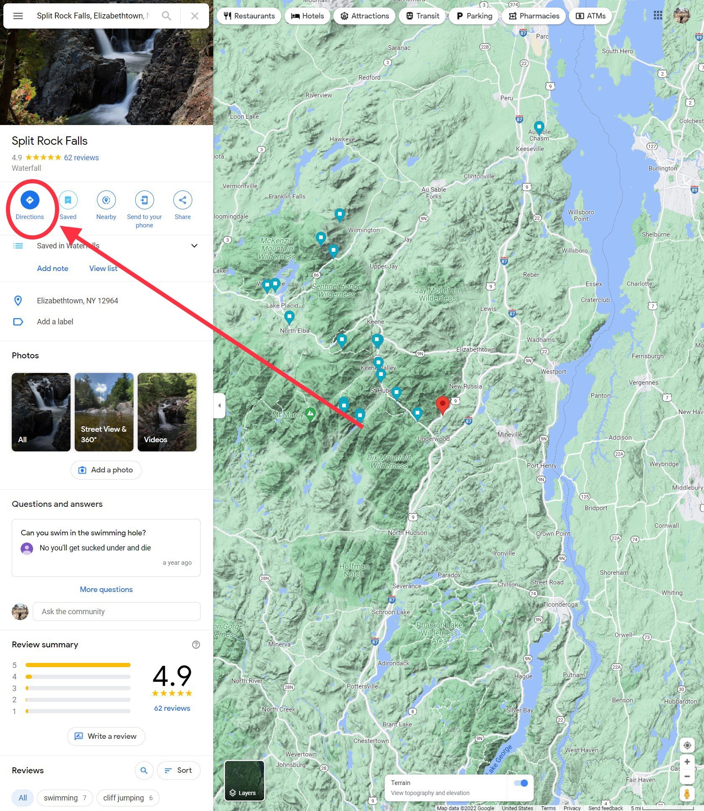Screen dimensions: 704x811
Task: Clear search with the X icon
Action: coord(195,16)
